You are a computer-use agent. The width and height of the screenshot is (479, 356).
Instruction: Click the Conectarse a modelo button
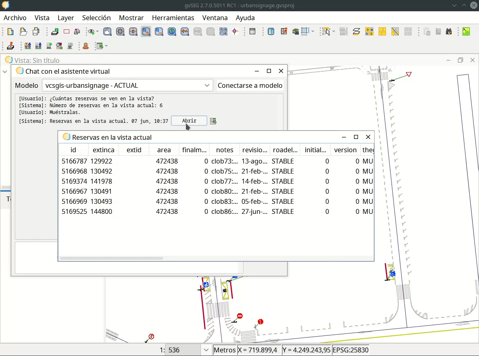point(250,85)
